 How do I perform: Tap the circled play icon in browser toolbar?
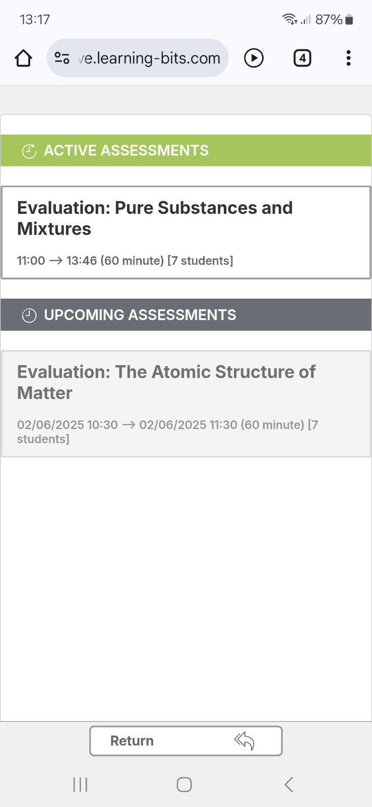pos(254,59)
